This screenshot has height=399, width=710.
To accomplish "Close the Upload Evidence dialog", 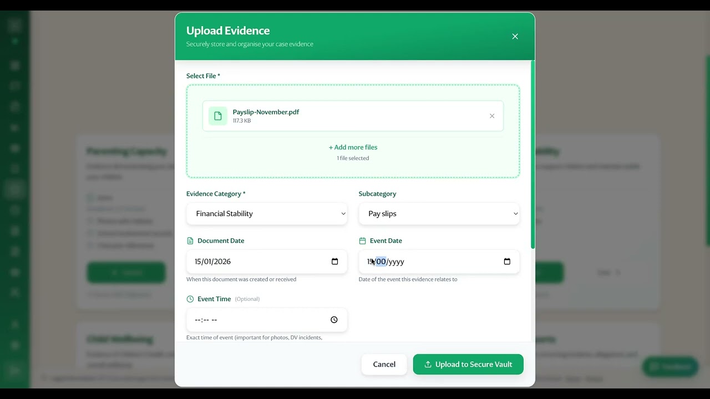I will coord(515,37).
